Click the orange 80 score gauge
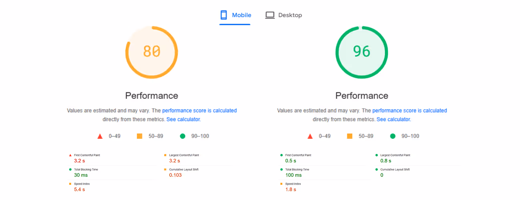520x200 pixels. [152, 52]
